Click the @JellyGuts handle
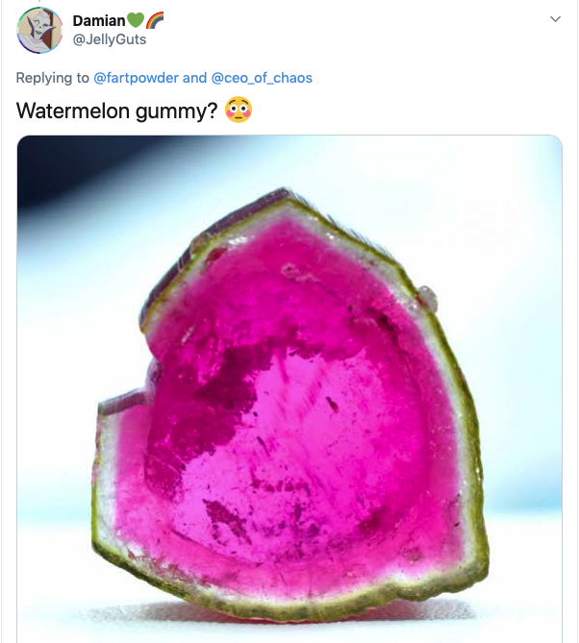579x643 pixels. click(109, 39)
